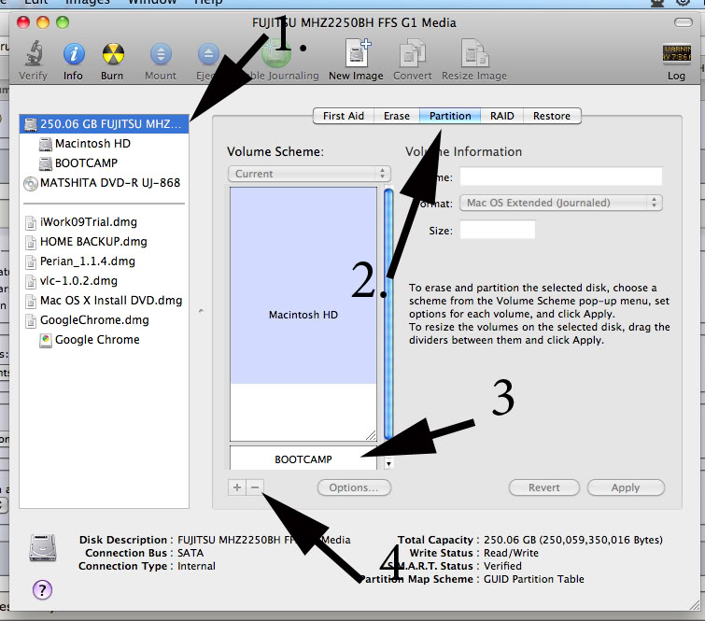Switch to the Partition tab

[x=450, y=116]
